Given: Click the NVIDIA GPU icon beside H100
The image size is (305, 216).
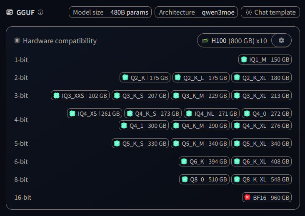Looking at the screenshot, I should pyautogui.click(x=205, y=41).
